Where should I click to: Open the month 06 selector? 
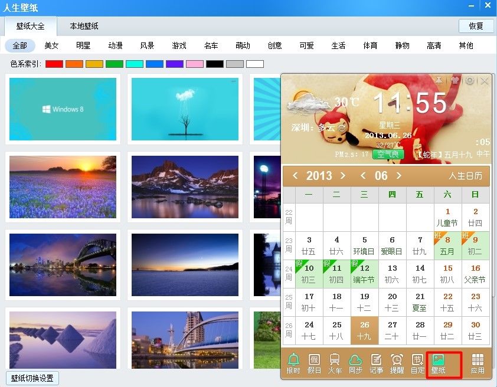(381, 176)
